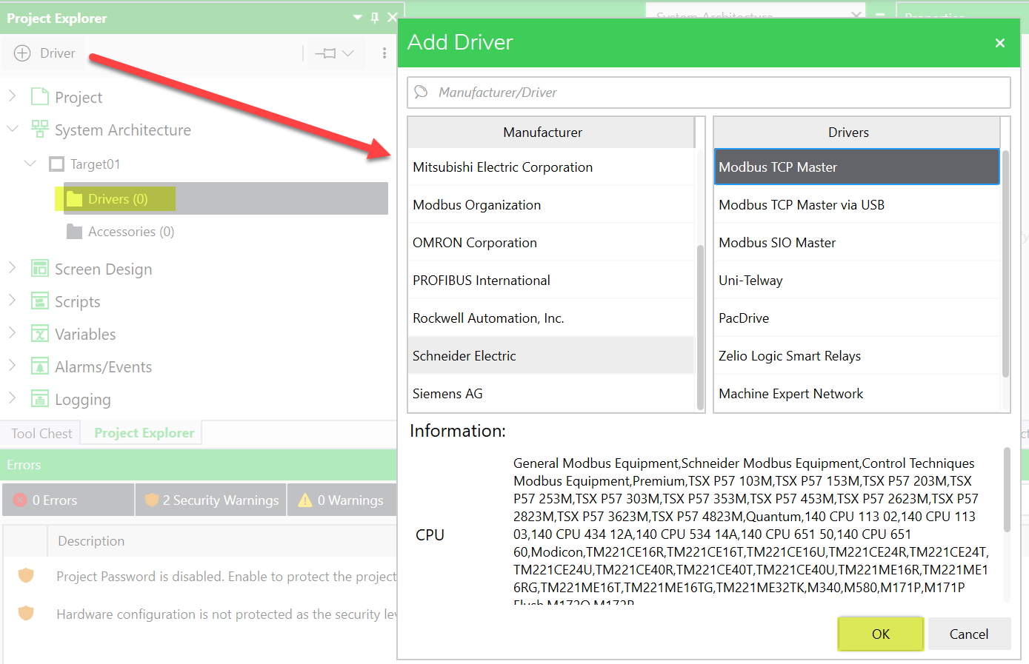The image size is (1029, 664).
Task: Click the Variables icon
Action: coord(39,334)
